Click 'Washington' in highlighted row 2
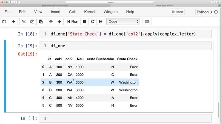The image size is (221, 124). pyautogui.click(x=128, y=82)
